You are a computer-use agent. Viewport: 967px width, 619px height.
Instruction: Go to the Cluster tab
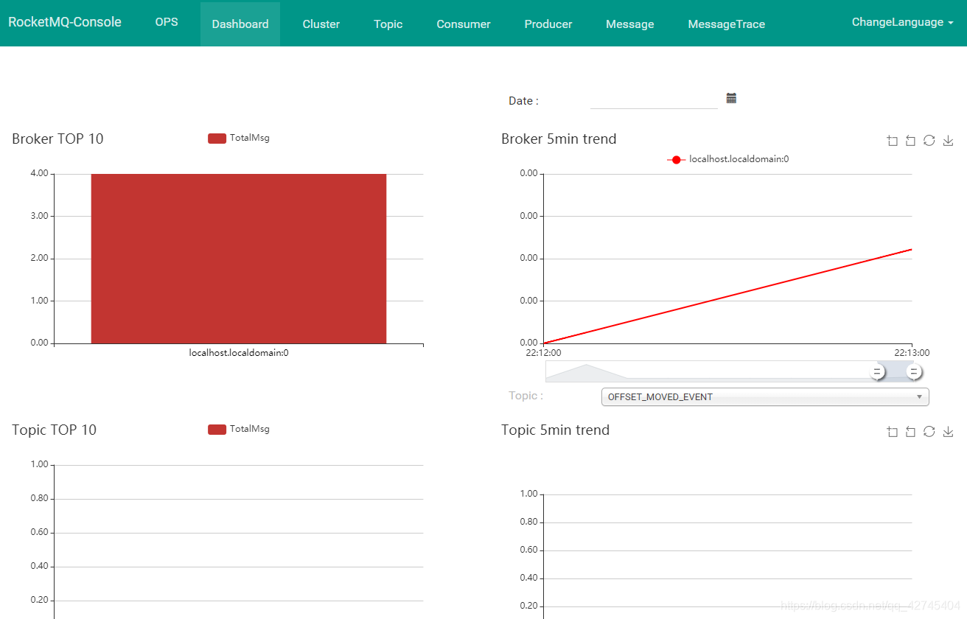321,24
